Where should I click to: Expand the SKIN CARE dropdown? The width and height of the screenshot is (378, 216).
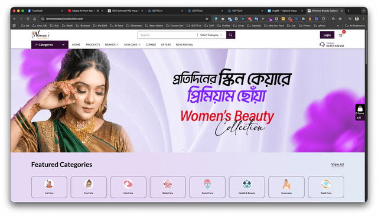click(132, 45)
